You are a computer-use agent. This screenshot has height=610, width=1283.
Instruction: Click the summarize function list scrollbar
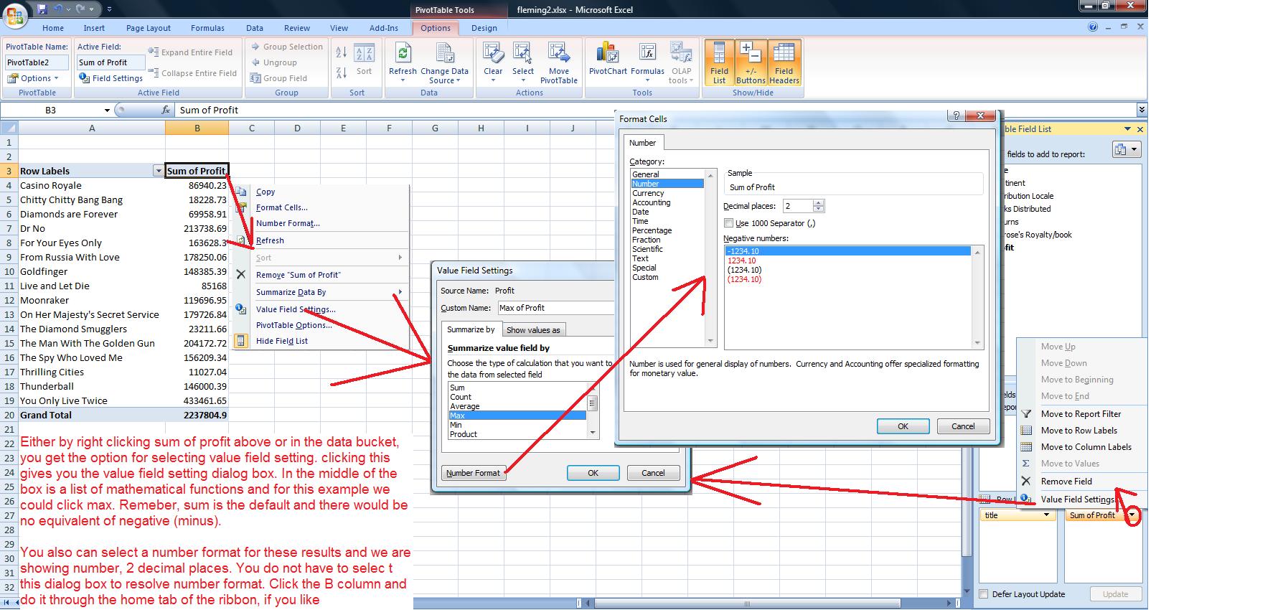click(593, 410)
